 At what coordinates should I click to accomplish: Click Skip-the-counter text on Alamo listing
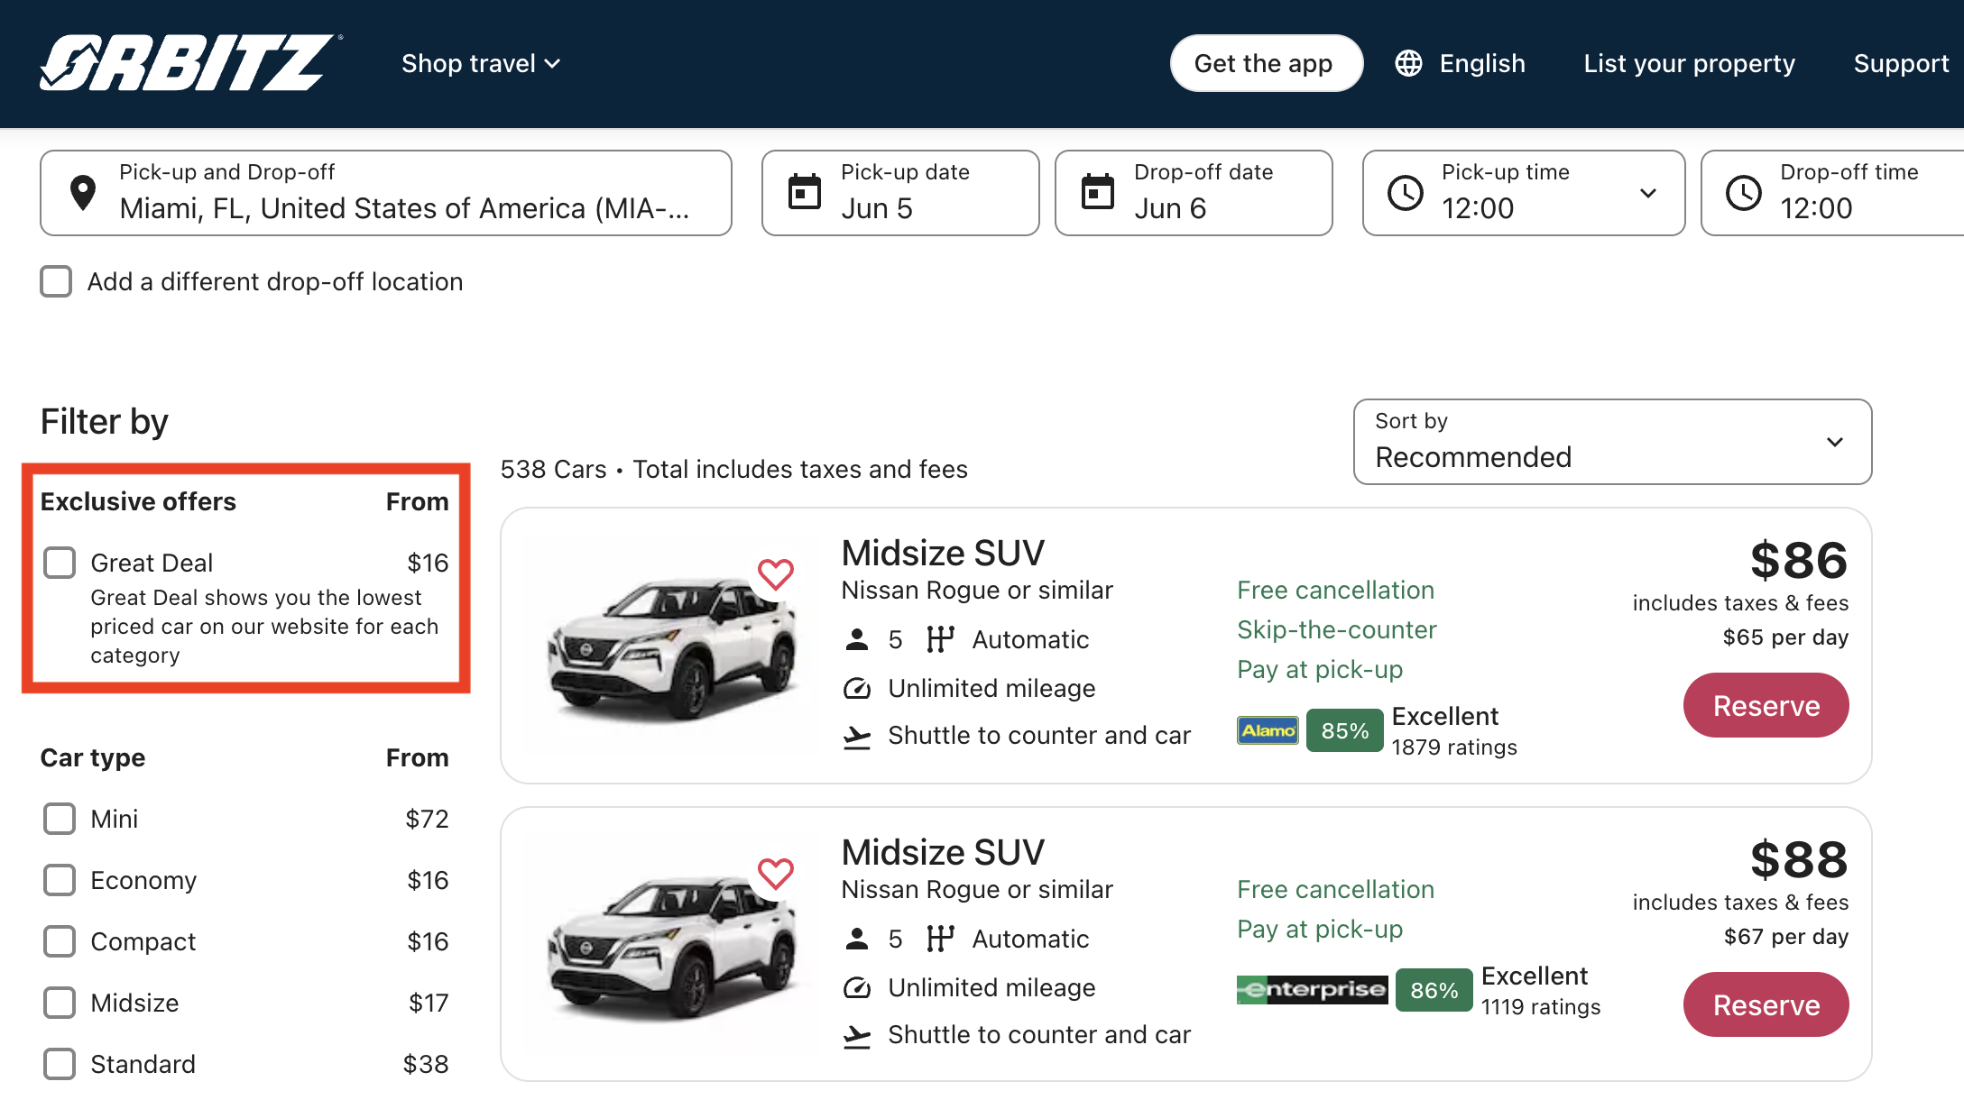1337,629
